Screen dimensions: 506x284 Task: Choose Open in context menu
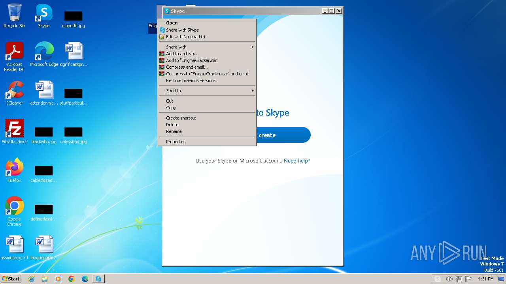coord(207,23)
